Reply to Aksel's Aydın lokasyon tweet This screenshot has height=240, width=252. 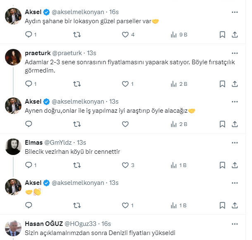[x=29, y=35]
